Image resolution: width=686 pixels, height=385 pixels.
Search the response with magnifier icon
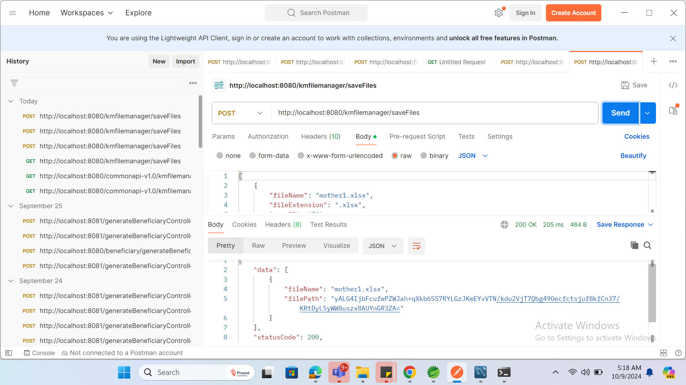(x=647, y=245)
